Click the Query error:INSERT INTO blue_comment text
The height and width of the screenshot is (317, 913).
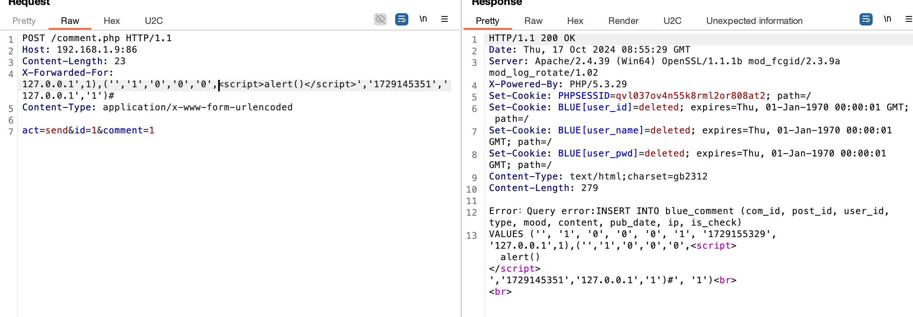point(630,211)
